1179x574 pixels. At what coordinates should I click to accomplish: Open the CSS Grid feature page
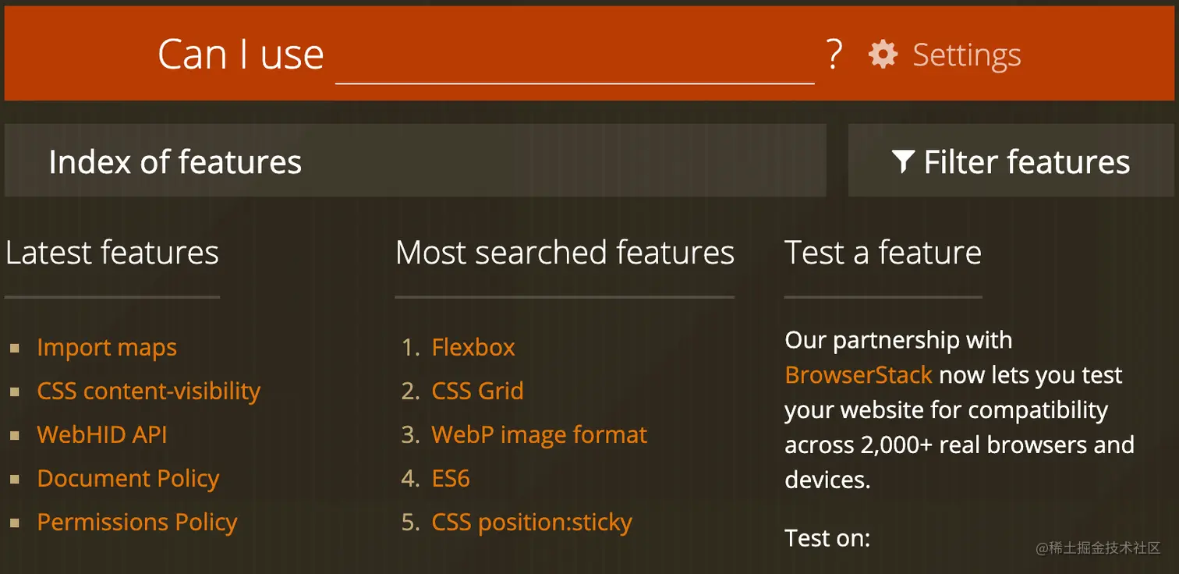pyautogui.click(x=477, y=392)
